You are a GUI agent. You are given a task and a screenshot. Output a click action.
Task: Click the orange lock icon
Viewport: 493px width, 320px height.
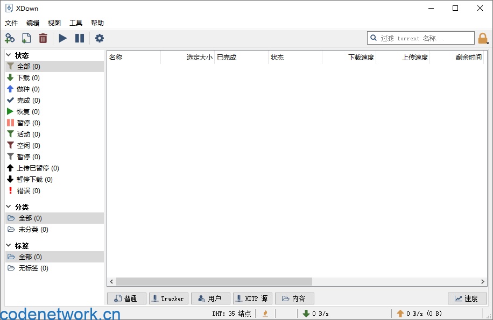click(483, 39)
